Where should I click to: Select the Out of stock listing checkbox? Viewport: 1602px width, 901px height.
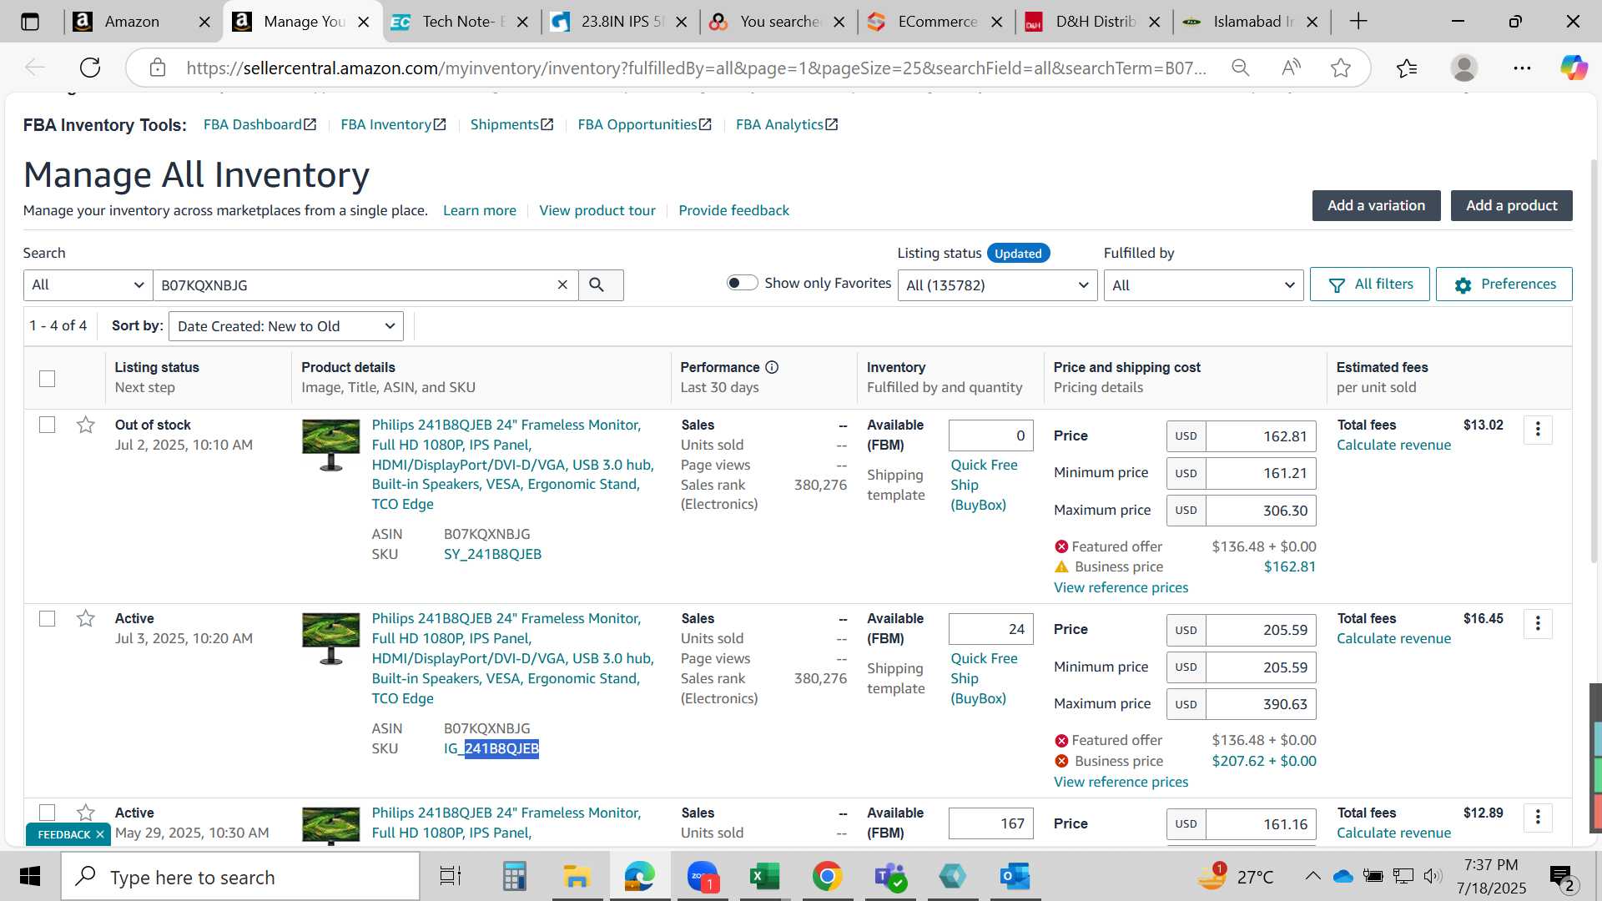pyautogui.click(x=48, y=425)
